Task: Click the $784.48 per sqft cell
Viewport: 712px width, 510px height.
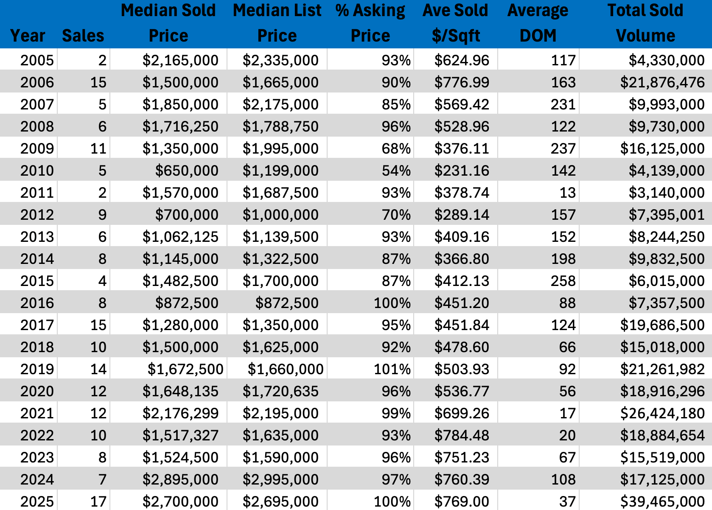Action: (x=462, y=435)
